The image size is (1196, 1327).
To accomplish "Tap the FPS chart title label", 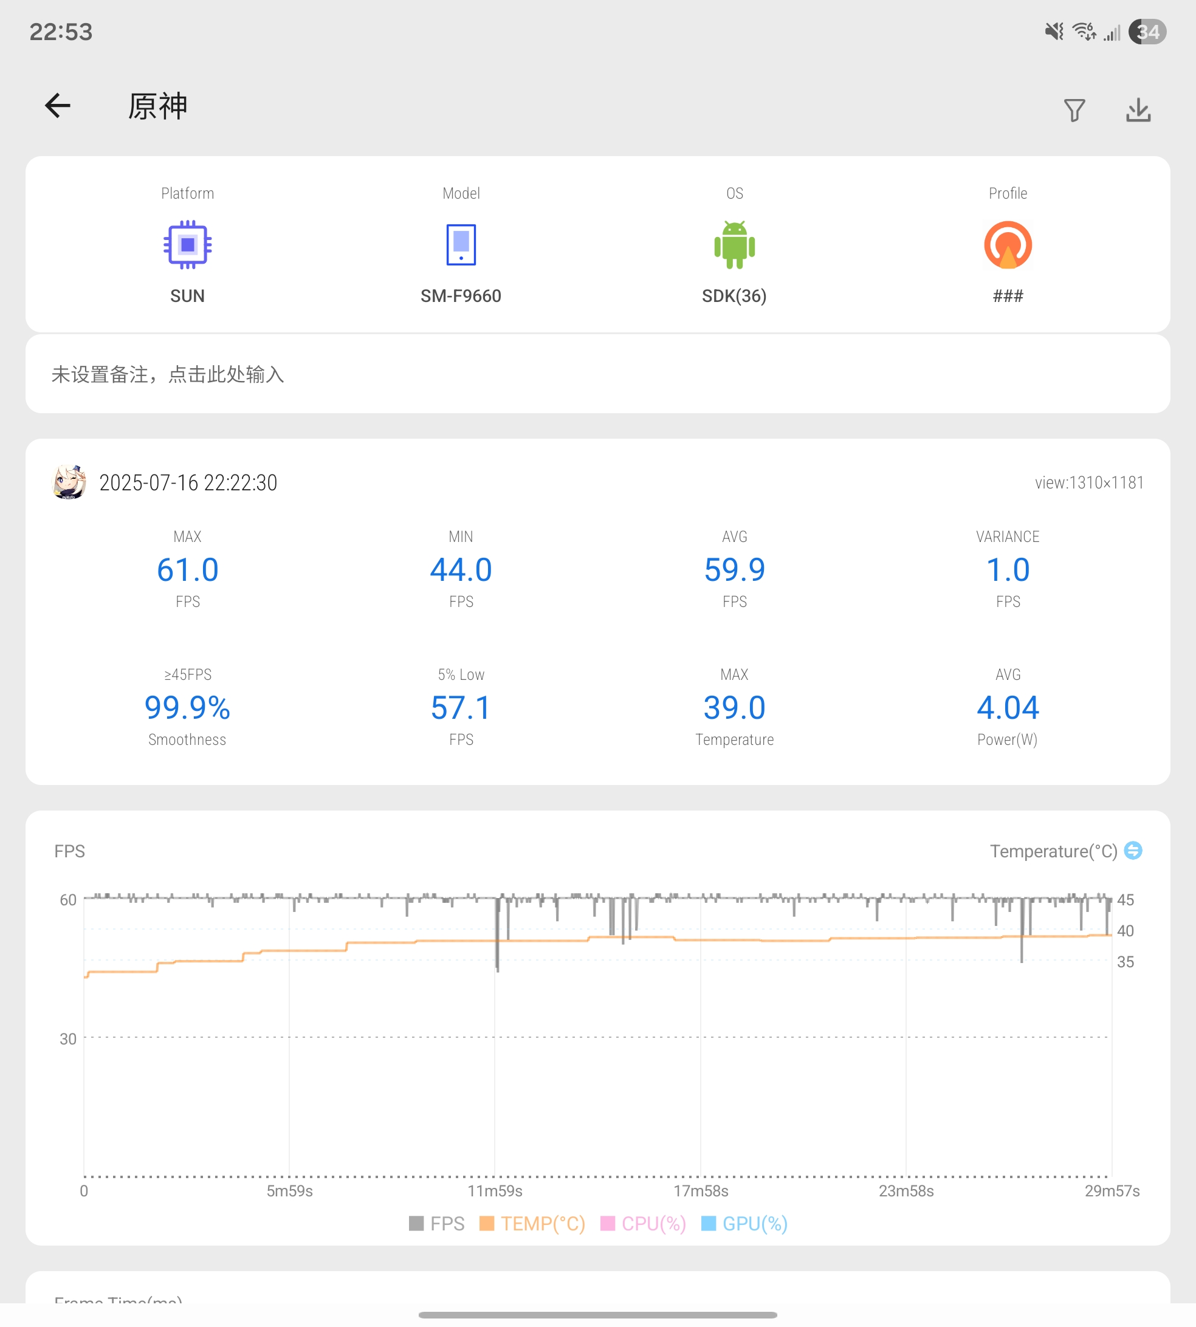I will 70,851.
